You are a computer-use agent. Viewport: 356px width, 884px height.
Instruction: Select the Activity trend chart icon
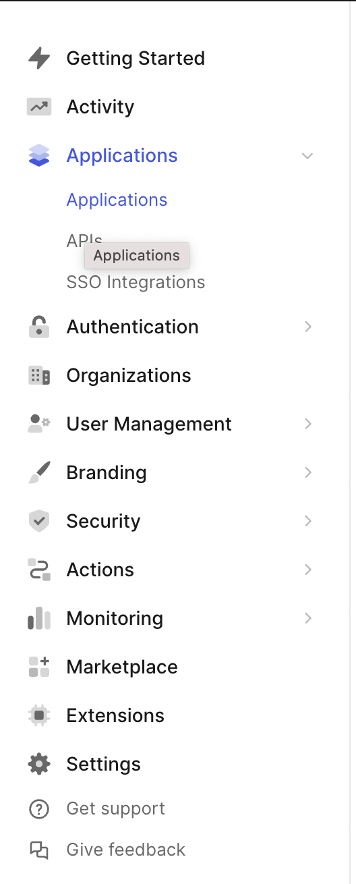39,107
